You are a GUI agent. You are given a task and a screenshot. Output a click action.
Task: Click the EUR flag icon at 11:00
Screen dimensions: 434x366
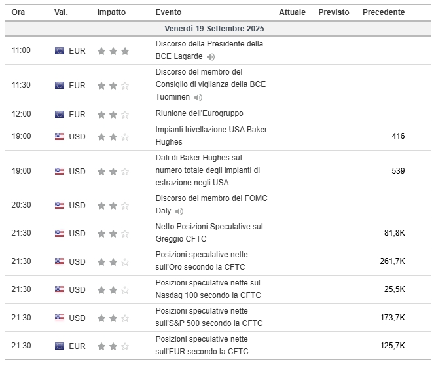pyautogui.click(x=60, y=50)
